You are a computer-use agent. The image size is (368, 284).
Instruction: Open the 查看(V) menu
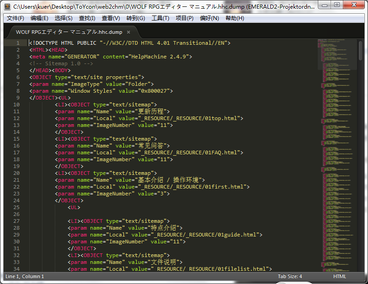tap(111, 18)
